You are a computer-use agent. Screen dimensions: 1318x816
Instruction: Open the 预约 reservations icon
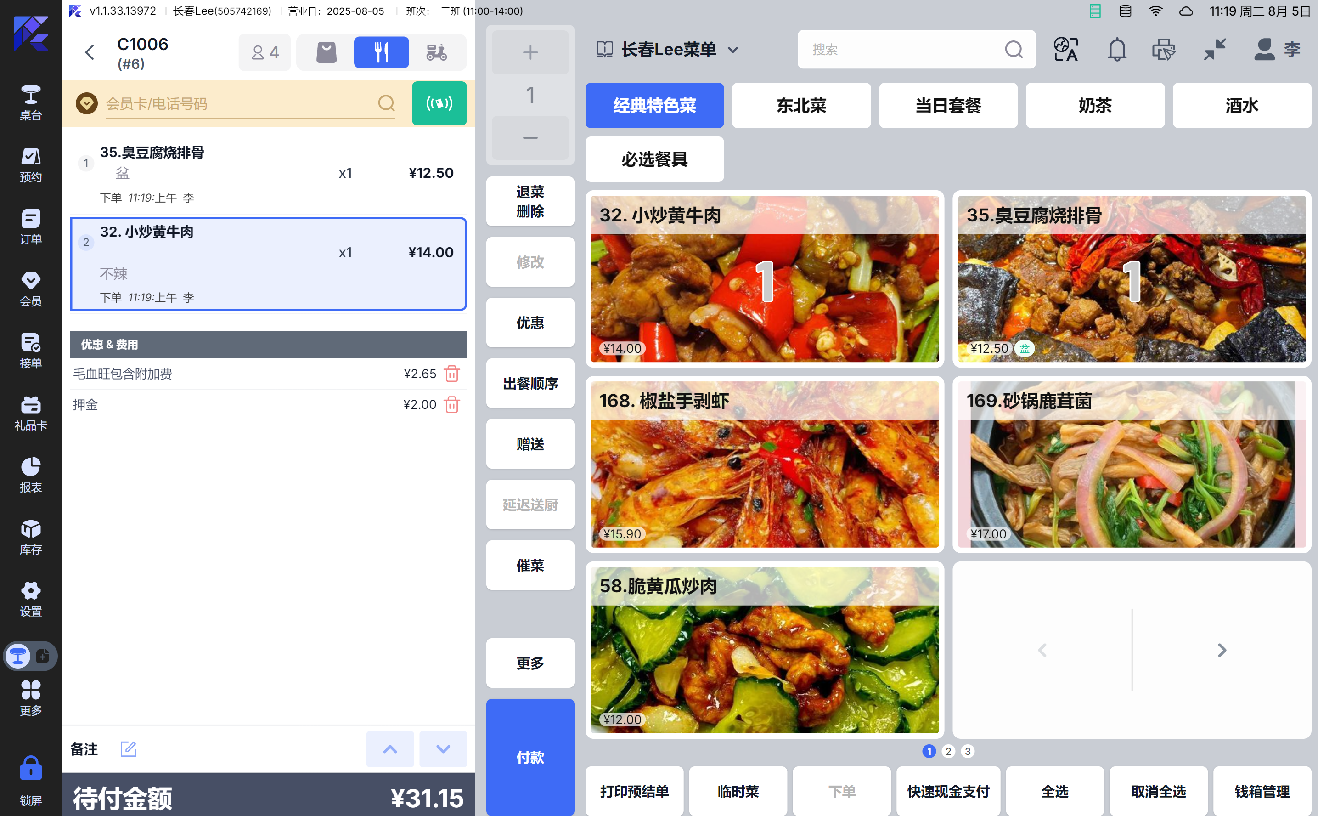[31, 164]
